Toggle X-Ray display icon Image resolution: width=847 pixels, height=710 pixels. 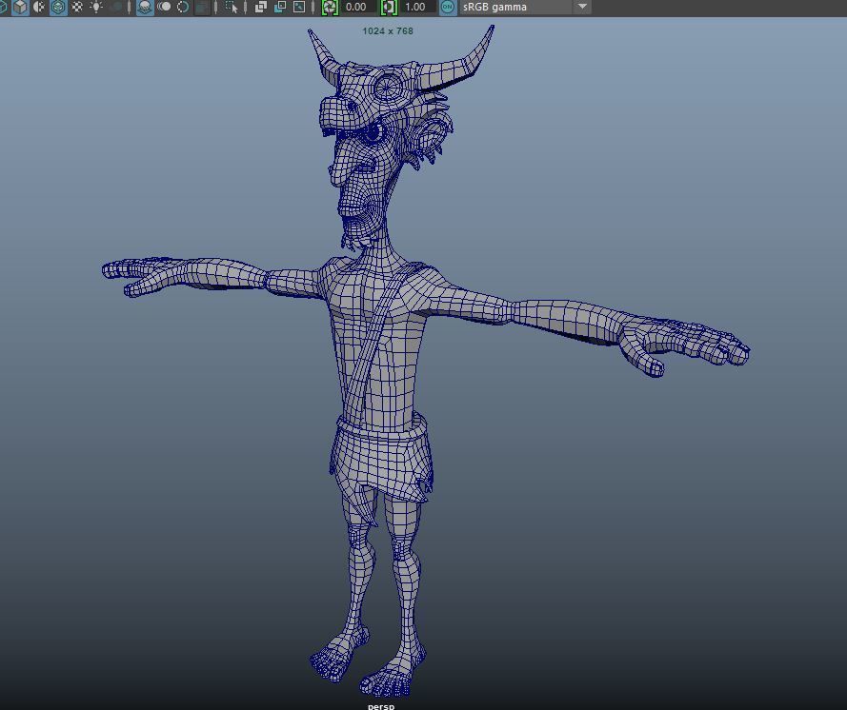coord(261,7)
